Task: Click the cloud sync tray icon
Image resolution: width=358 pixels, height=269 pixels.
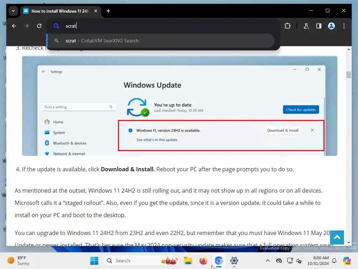Action: pos(279,261)
